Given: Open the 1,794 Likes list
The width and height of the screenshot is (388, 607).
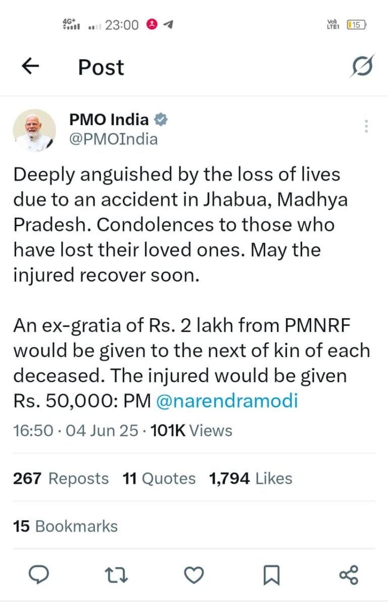Looking at the screenshot, I should (251, 478).
